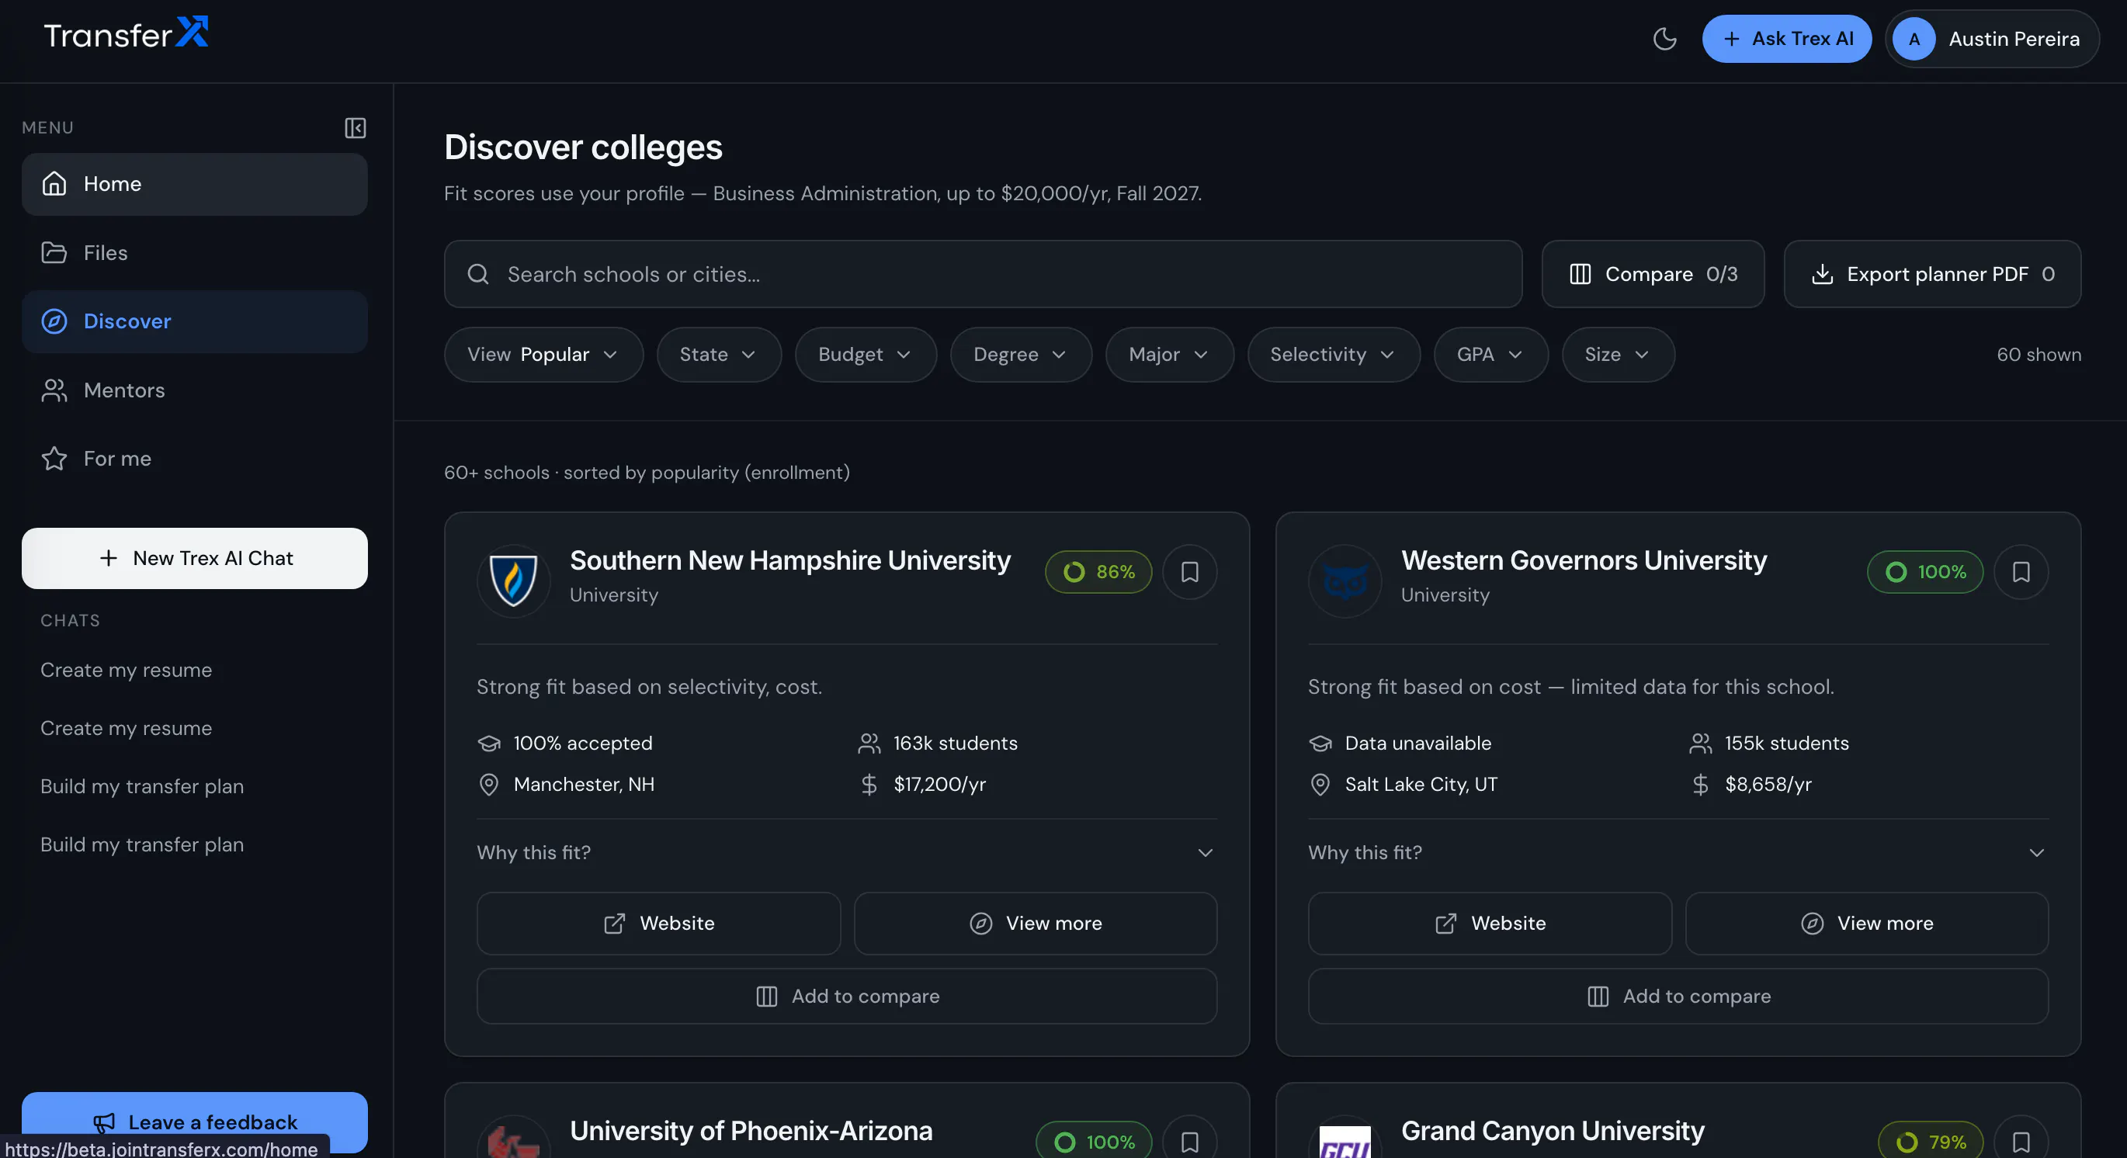The image size is (2127, 1158).
Task: Click the "60 shown" count text
Action: tap(2039, 355)
